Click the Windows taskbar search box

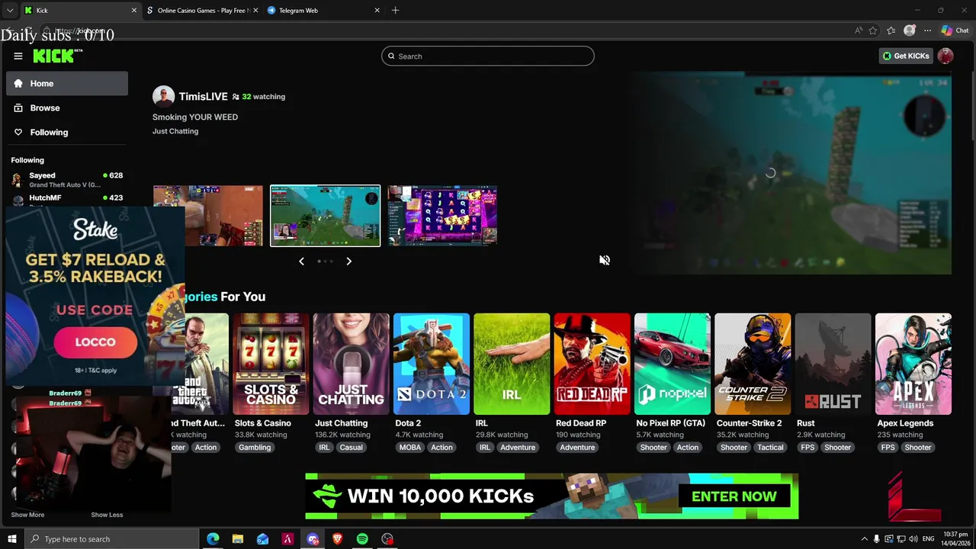point(112,539)
